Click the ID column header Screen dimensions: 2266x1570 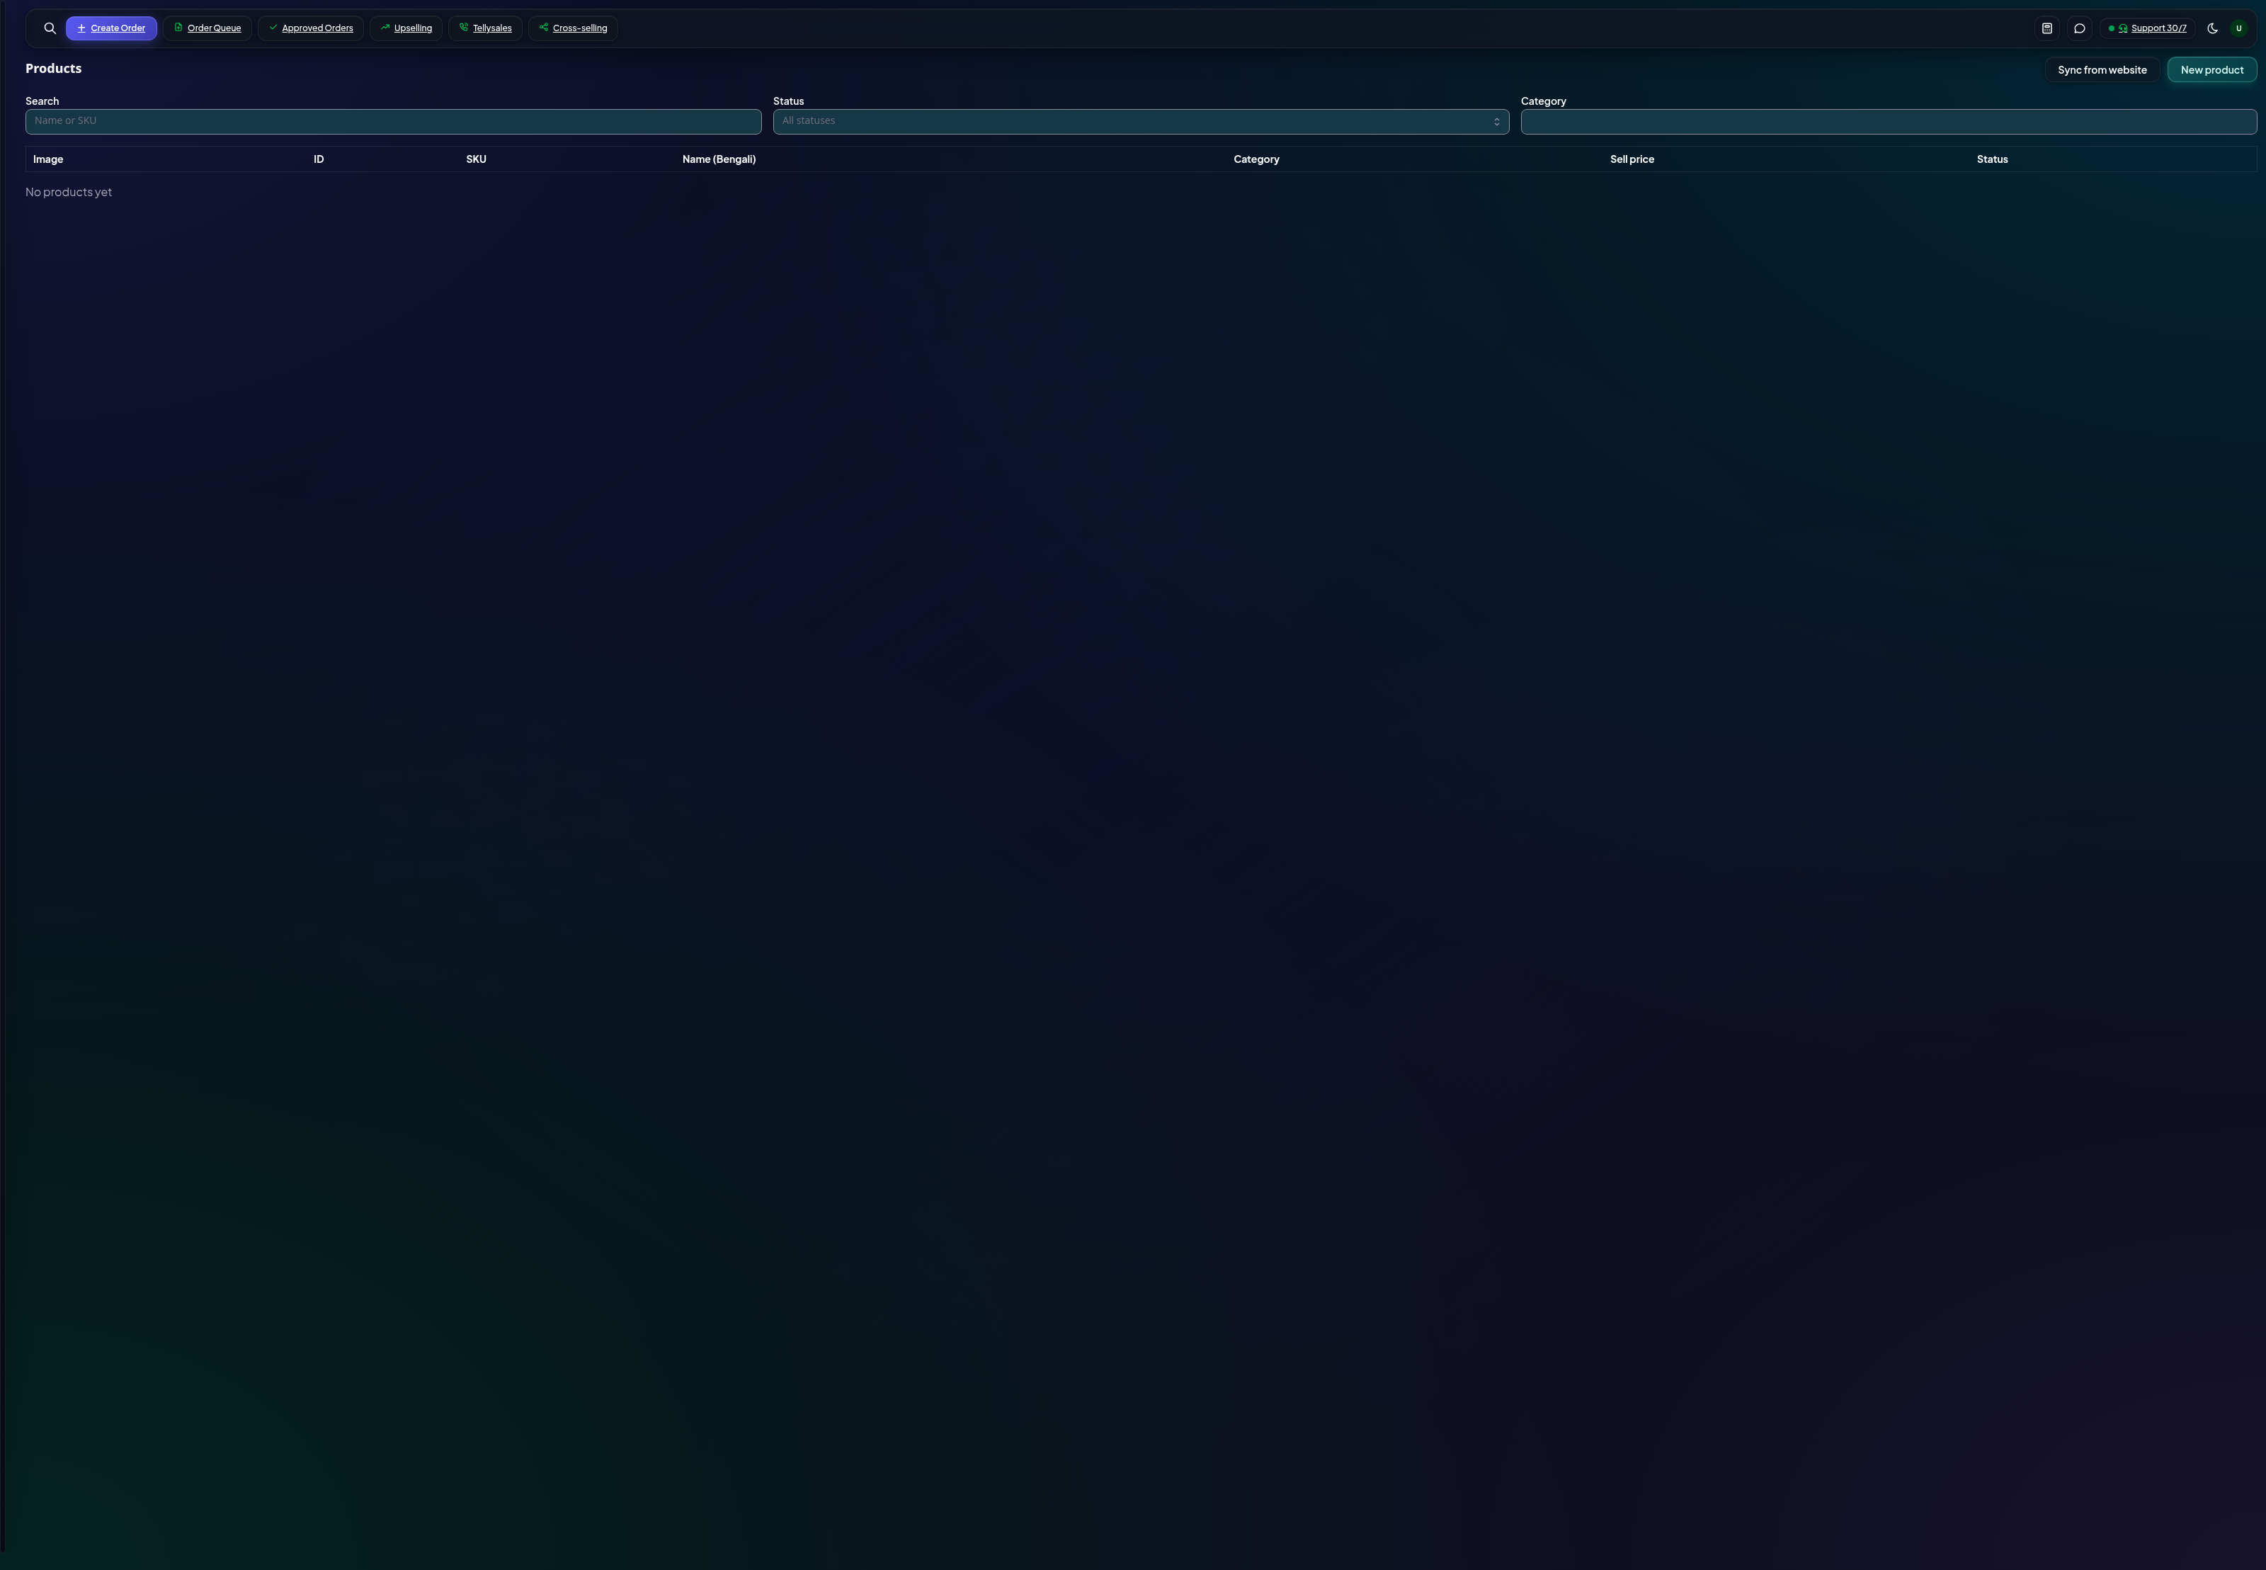[x=319, y=159]
